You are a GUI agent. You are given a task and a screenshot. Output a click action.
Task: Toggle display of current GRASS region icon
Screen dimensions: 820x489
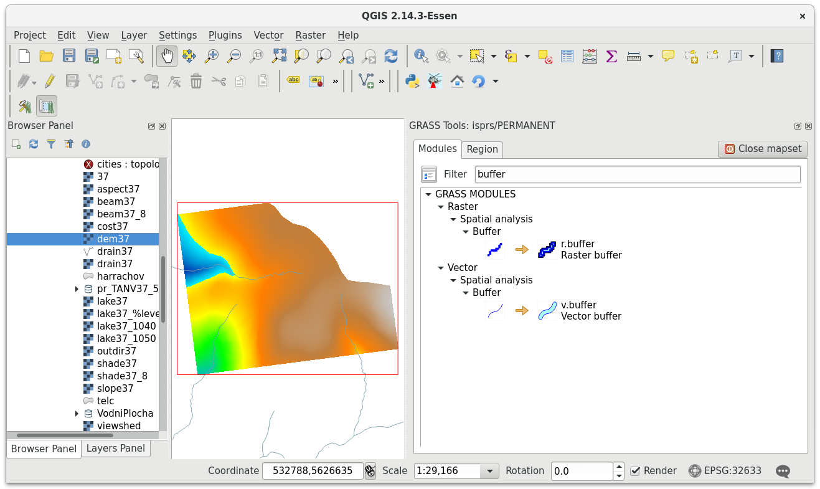click(47, 106)
